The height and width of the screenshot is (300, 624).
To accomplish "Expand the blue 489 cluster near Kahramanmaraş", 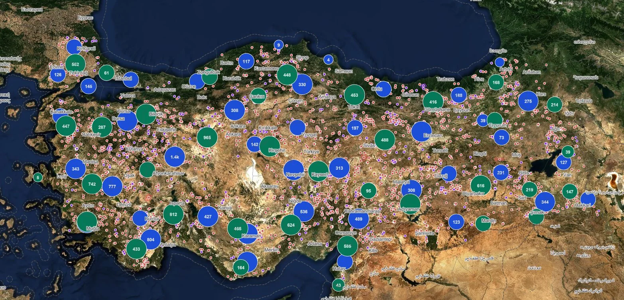I will tap(358, 219).
